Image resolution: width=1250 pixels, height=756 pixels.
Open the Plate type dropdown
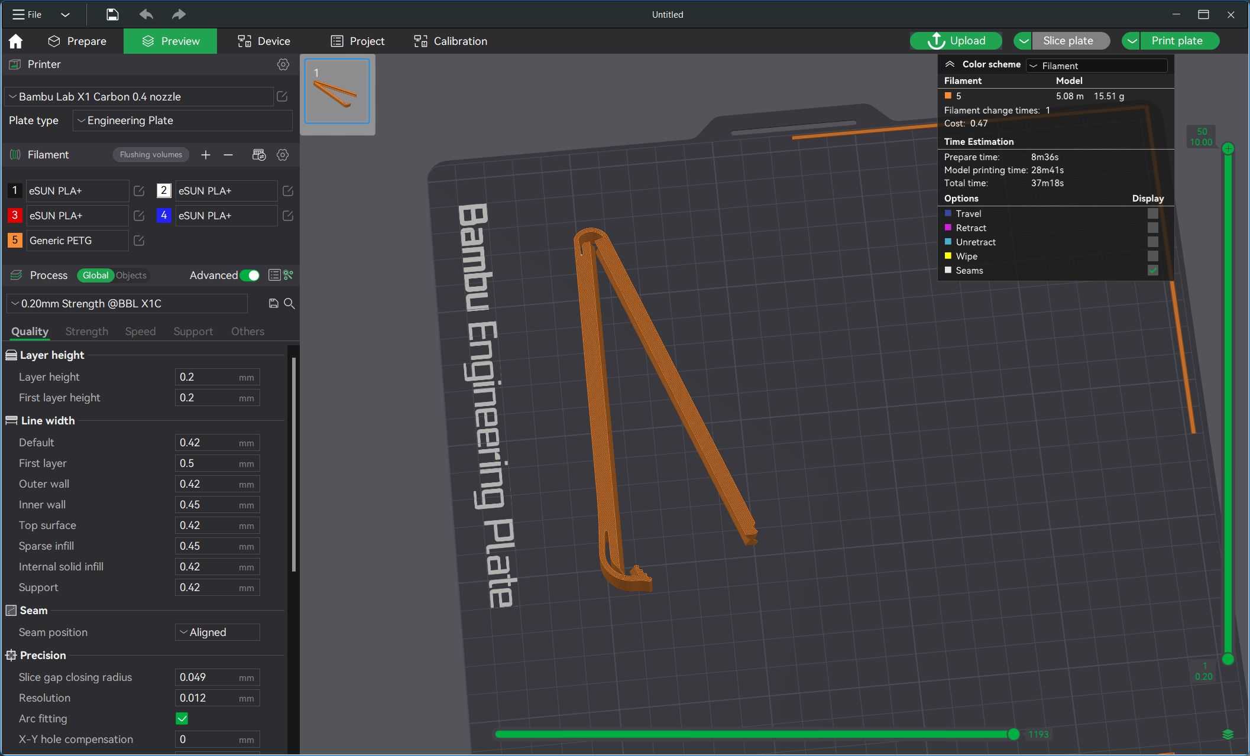pyautogui.click(x=183, y=121)
